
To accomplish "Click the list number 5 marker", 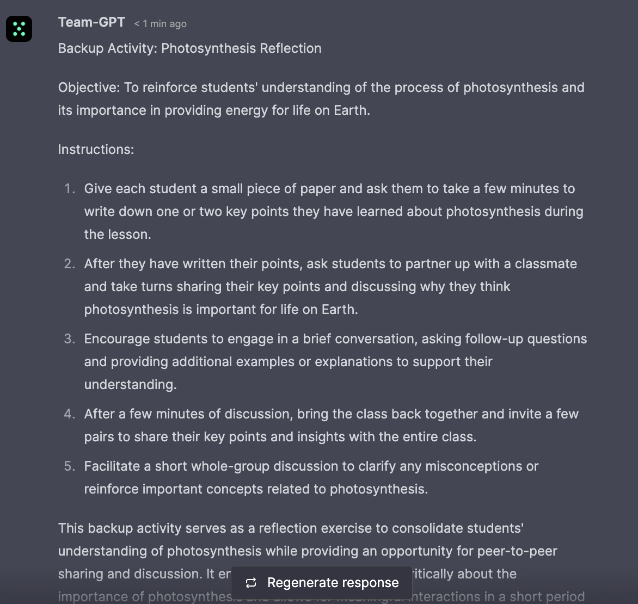I will [x=69, y=466].
